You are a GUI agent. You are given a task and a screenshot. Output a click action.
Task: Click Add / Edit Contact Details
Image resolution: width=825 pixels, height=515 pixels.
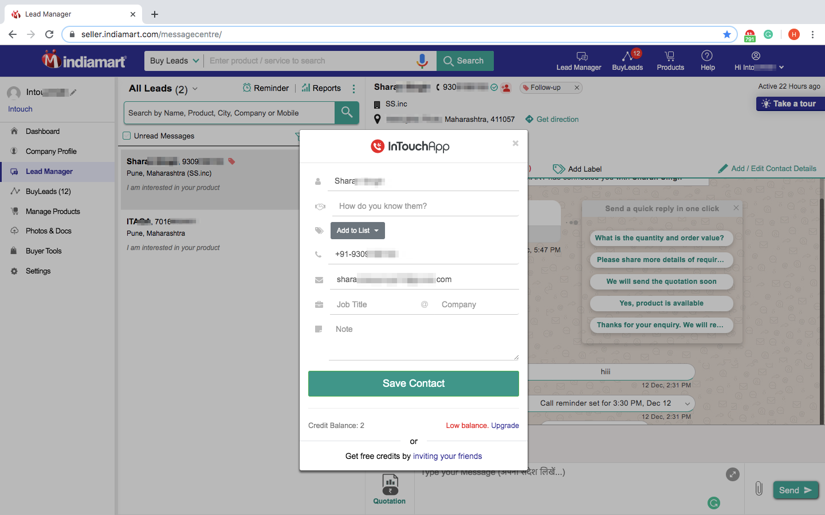pyautogui.click(x=767, y=169)
